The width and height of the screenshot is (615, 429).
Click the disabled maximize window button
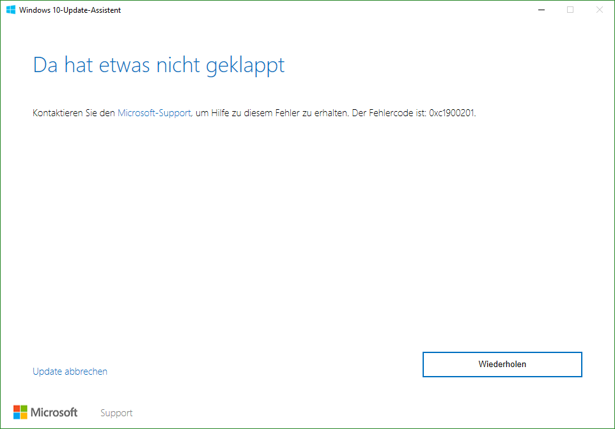pyautogui.click(x=570, y=10)
